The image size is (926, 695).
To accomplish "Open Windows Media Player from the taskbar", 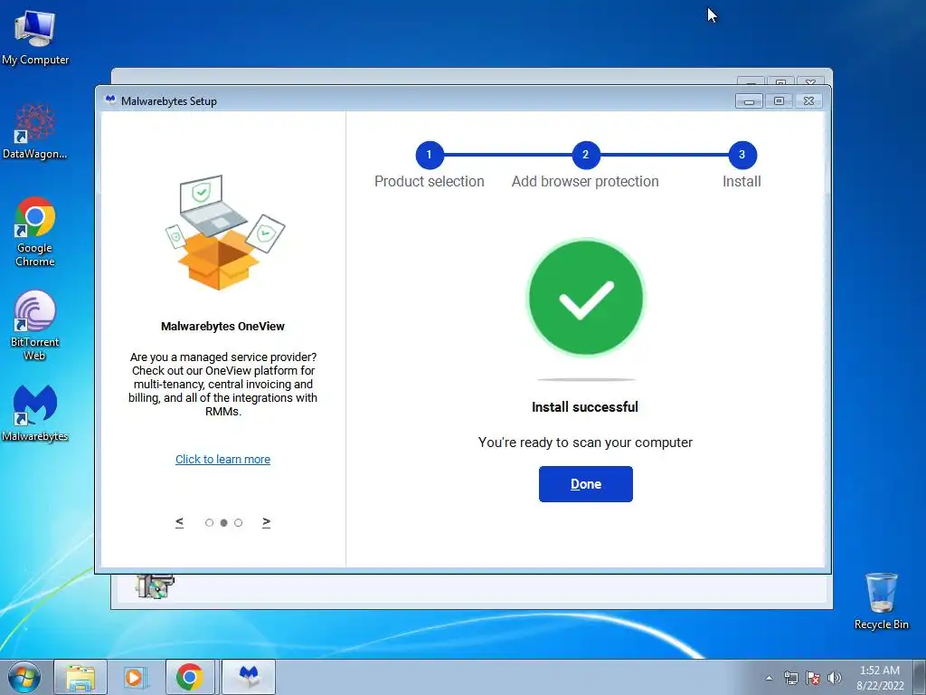I will 136,677.
